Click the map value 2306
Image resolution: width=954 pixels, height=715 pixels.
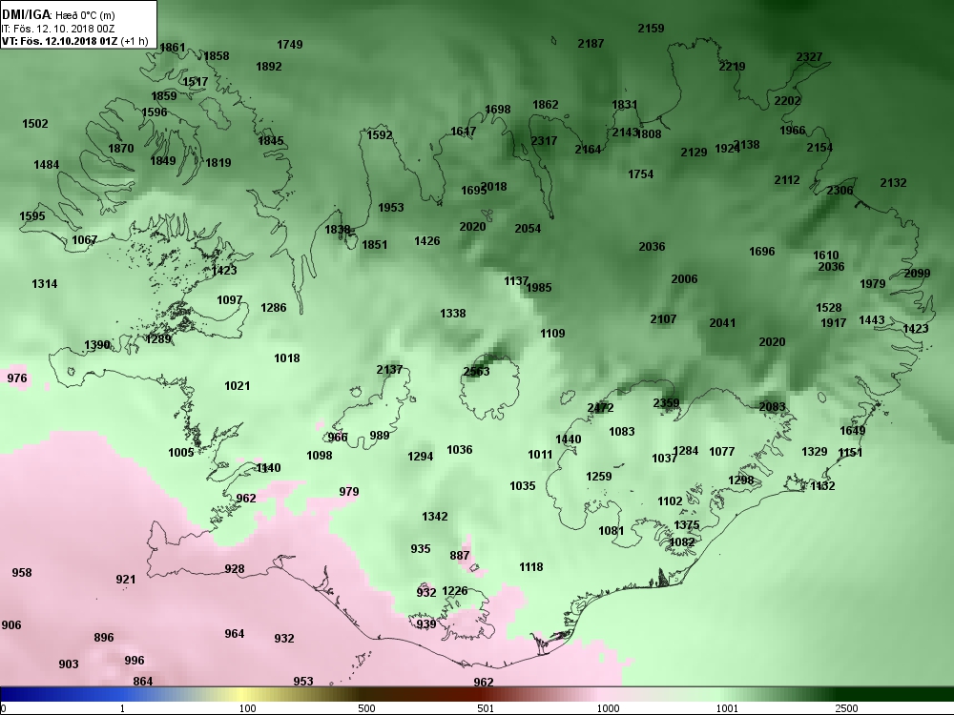click(840, 191)
